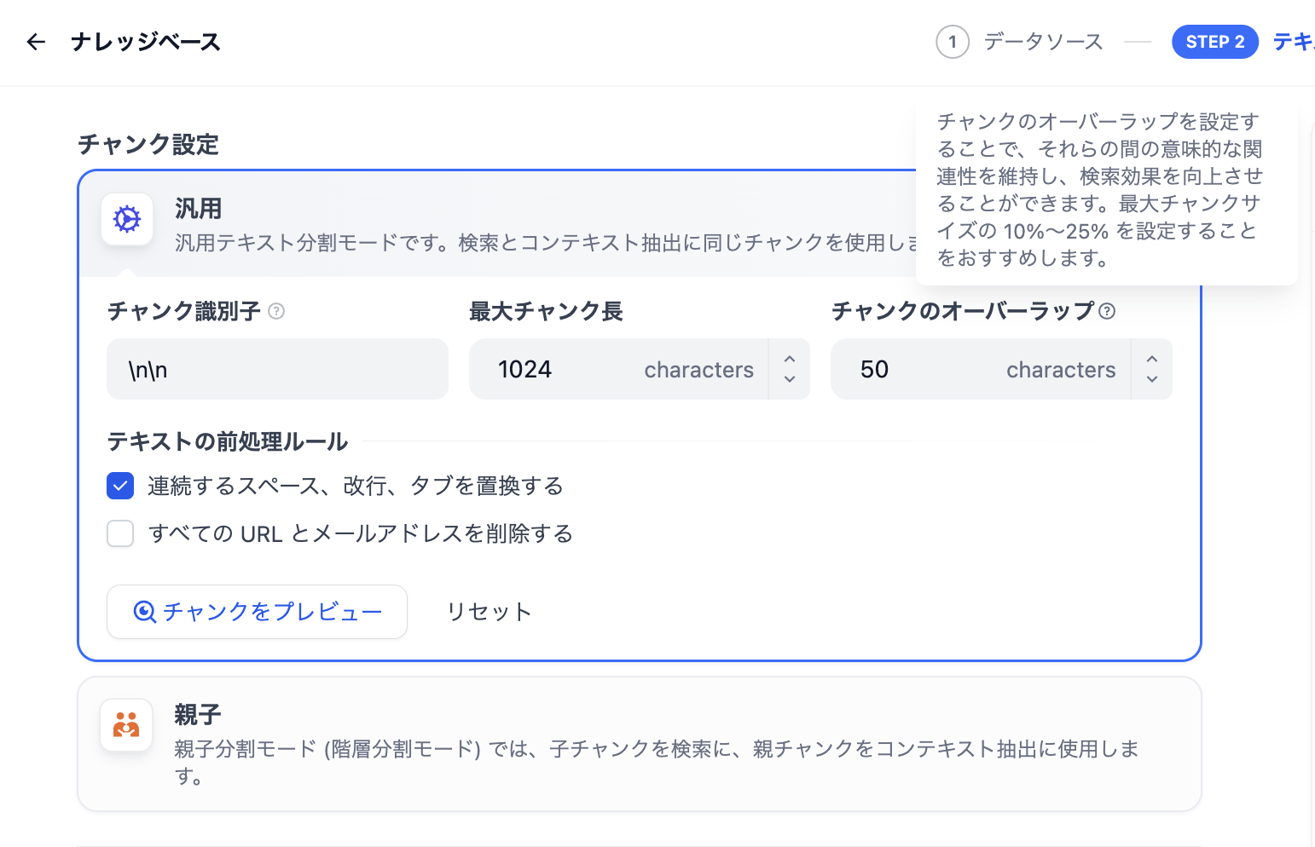Click the 汎用 gear mode icon

127,219
